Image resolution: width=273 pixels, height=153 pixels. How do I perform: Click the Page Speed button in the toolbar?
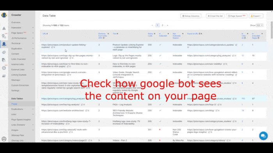coord(237,16)
